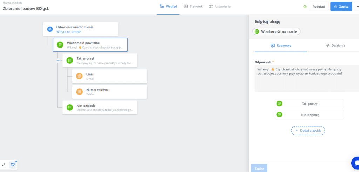The image size is (359, 172).
Task: Click the orange form icon on Email node
Action: click(79, 76)
